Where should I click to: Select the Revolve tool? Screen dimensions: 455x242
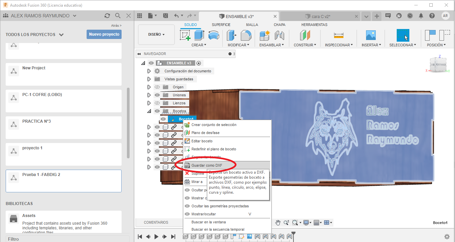pyautogui.click(x=214, y=35)
